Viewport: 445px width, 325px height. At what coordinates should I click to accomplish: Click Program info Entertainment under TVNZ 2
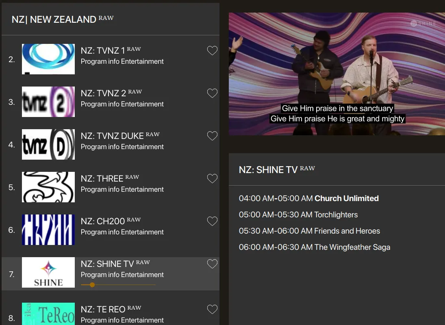[x=122, y=104]
